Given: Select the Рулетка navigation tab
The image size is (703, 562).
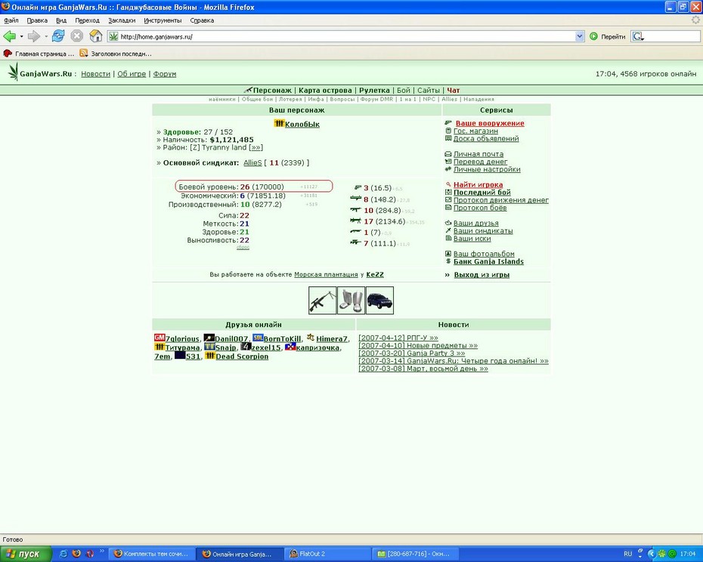Looking at the screenshot, I should pos(374,91).
